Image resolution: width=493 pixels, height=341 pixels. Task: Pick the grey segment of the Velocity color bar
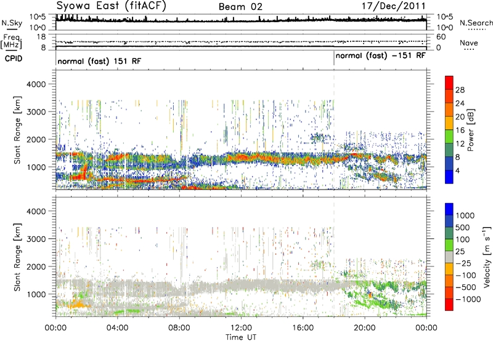coord(449,257)
